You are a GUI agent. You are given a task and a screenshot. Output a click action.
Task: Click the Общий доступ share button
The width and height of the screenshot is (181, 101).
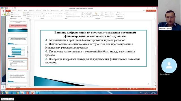[x=151, y=11]
